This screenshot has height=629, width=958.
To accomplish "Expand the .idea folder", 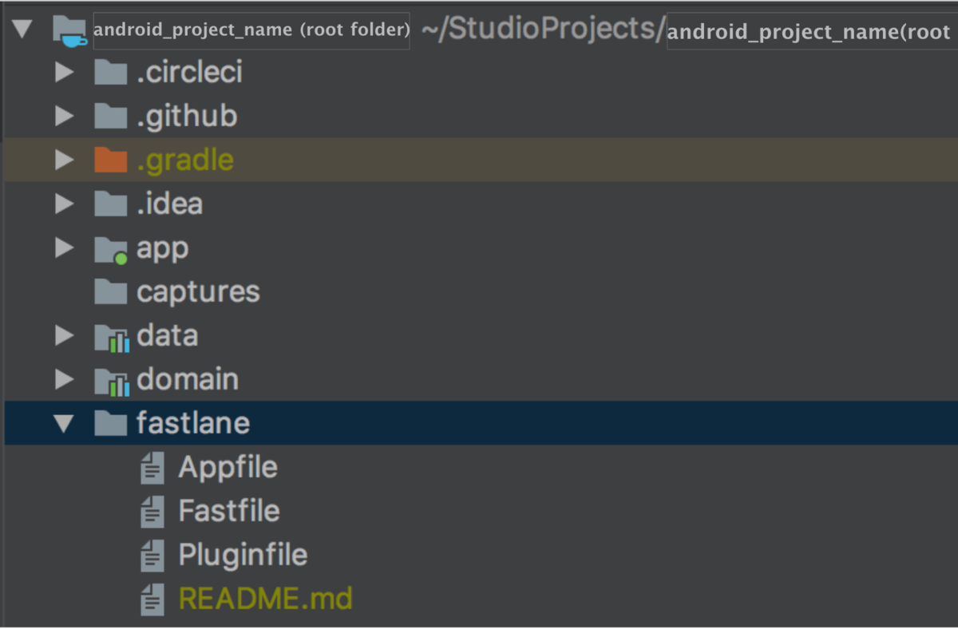I will point(64,204).
